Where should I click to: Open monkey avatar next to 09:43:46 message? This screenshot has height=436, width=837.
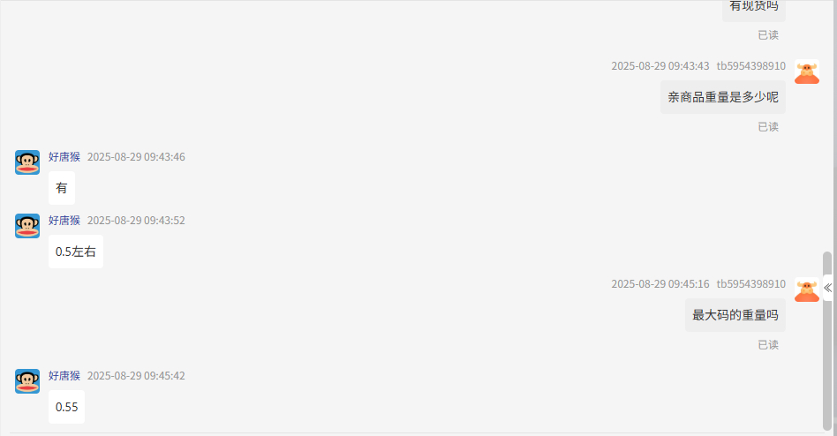27,162
